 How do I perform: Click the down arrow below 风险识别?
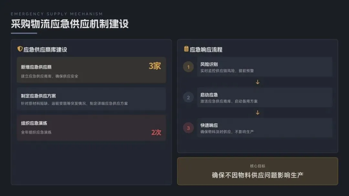coord(258,82)
